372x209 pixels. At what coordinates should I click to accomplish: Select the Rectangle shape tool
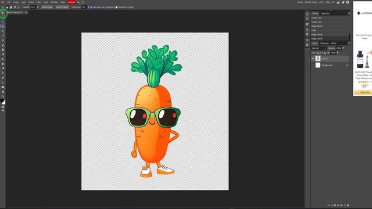(x=3, y=87)
